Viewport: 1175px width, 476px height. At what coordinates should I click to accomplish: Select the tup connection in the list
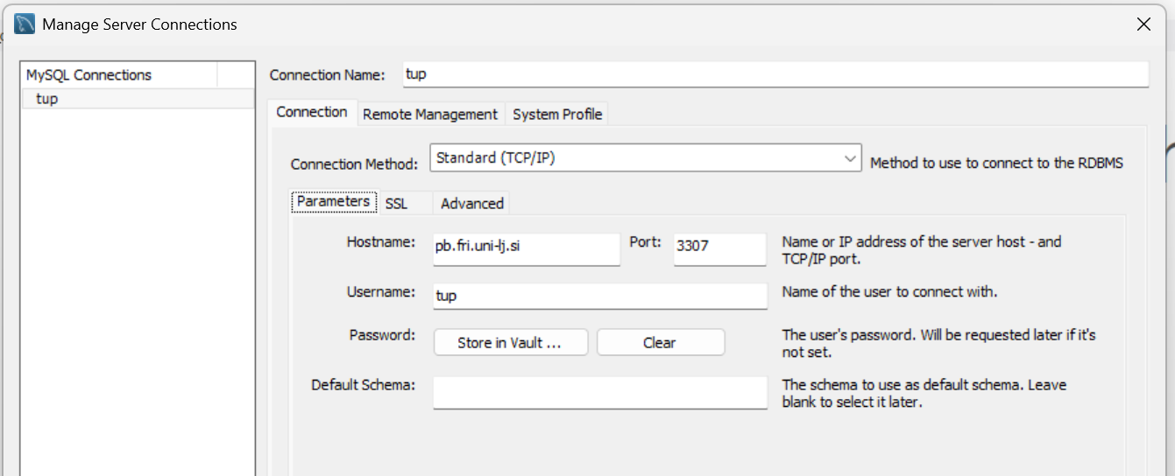pyautogui.click(x=47, y=99)
